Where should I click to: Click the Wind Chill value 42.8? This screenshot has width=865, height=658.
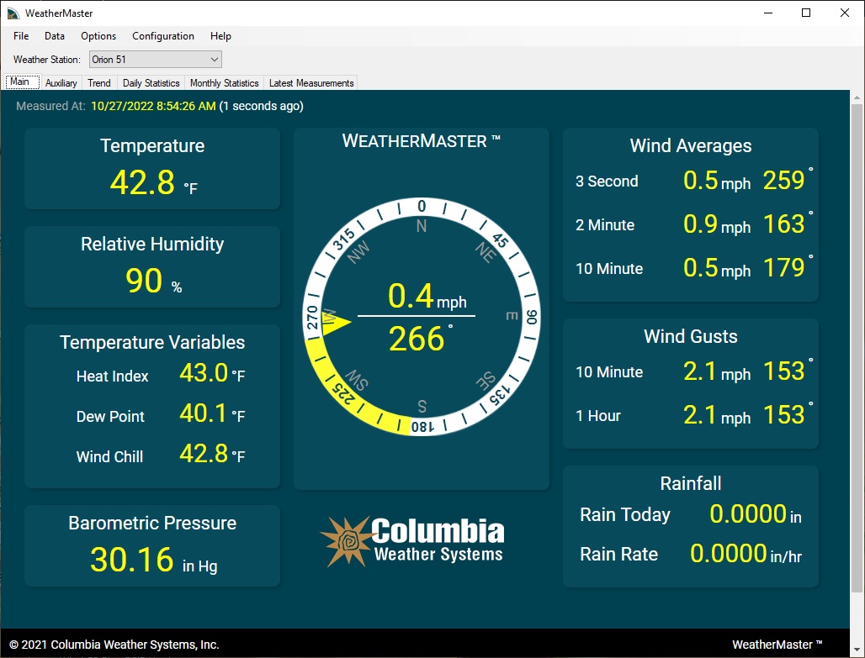(204, 454)
